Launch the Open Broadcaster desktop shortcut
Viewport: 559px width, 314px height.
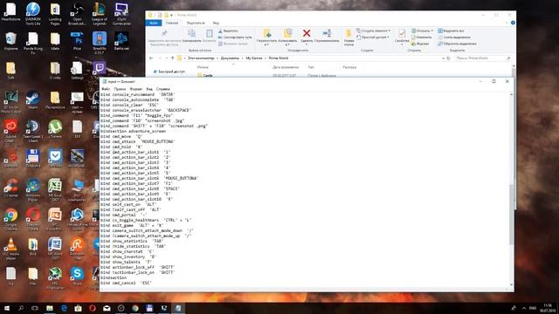77,14
